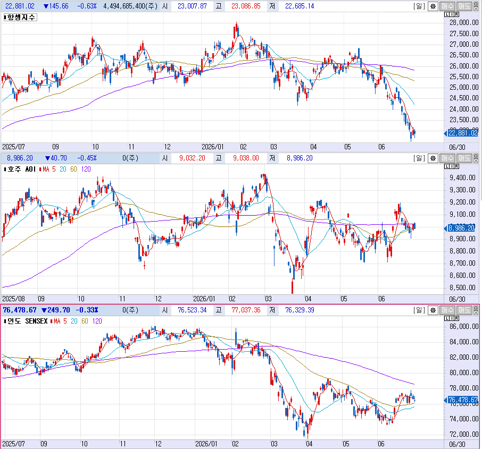Image resolution: width=482 pixels, height=449 pixels.
Task: Click MA 5 legend on Australia AOI chart
Action: [49, 169]
